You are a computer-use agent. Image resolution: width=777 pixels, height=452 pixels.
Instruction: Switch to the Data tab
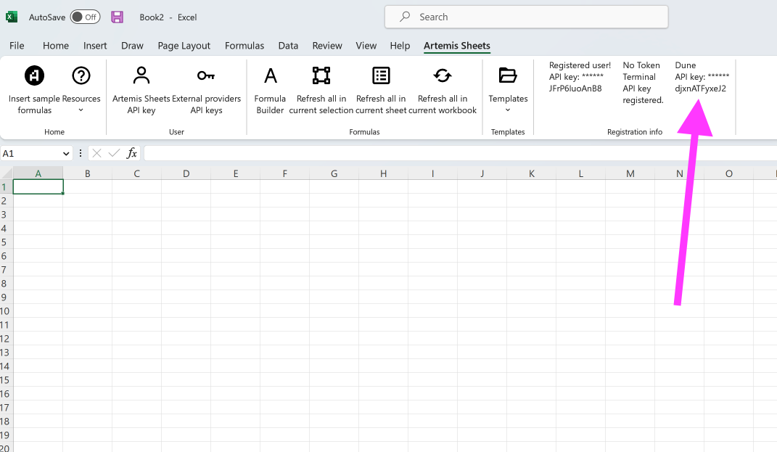tap(288, 46)
